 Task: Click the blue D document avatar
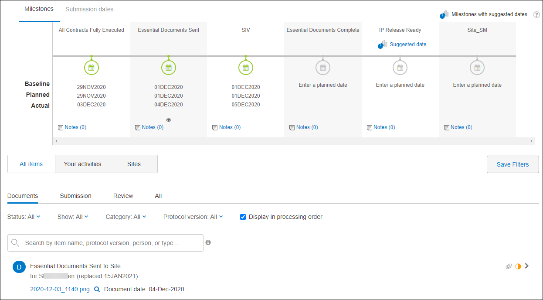click(19, 267)
